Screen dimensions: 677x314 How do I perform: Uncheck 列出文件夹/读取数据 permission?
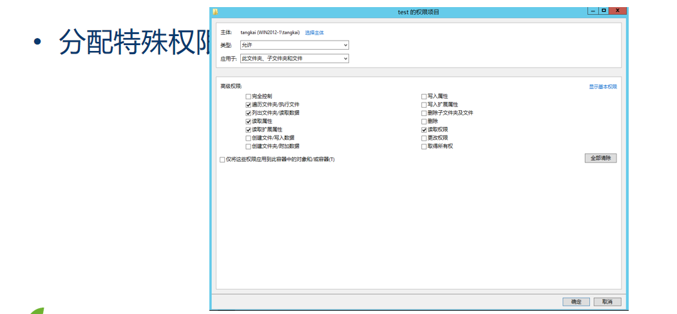pos(248,113)
